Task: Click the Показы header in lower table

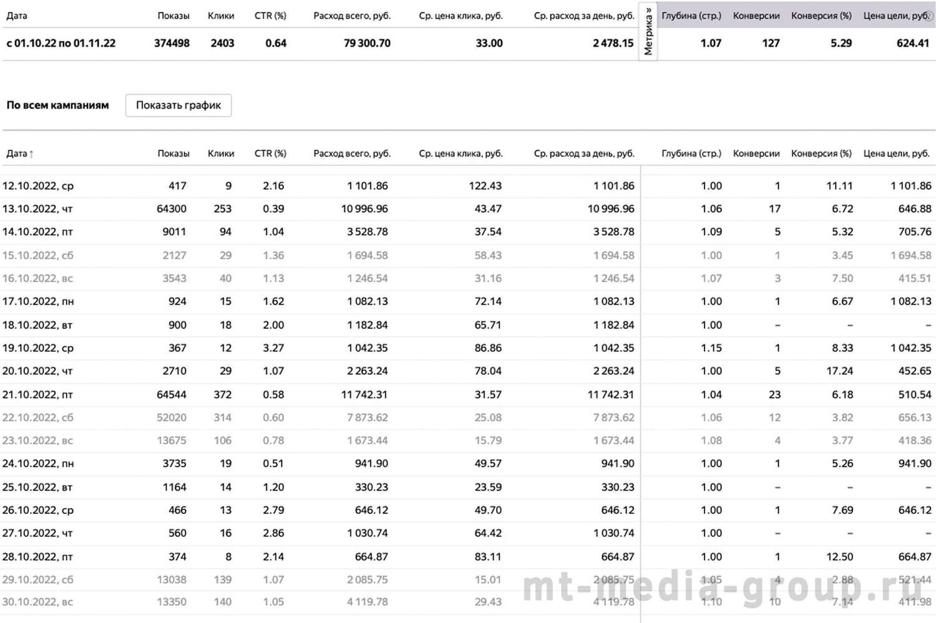Action: point(173,153)
